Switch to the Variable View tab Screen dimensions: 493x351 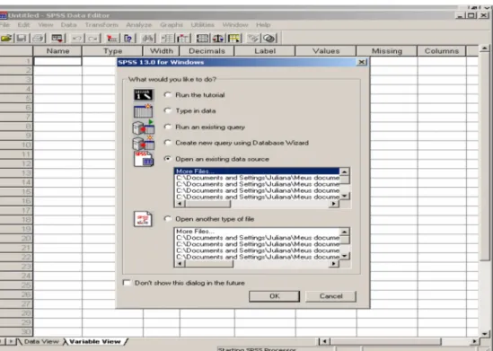[x=94, y=341]
